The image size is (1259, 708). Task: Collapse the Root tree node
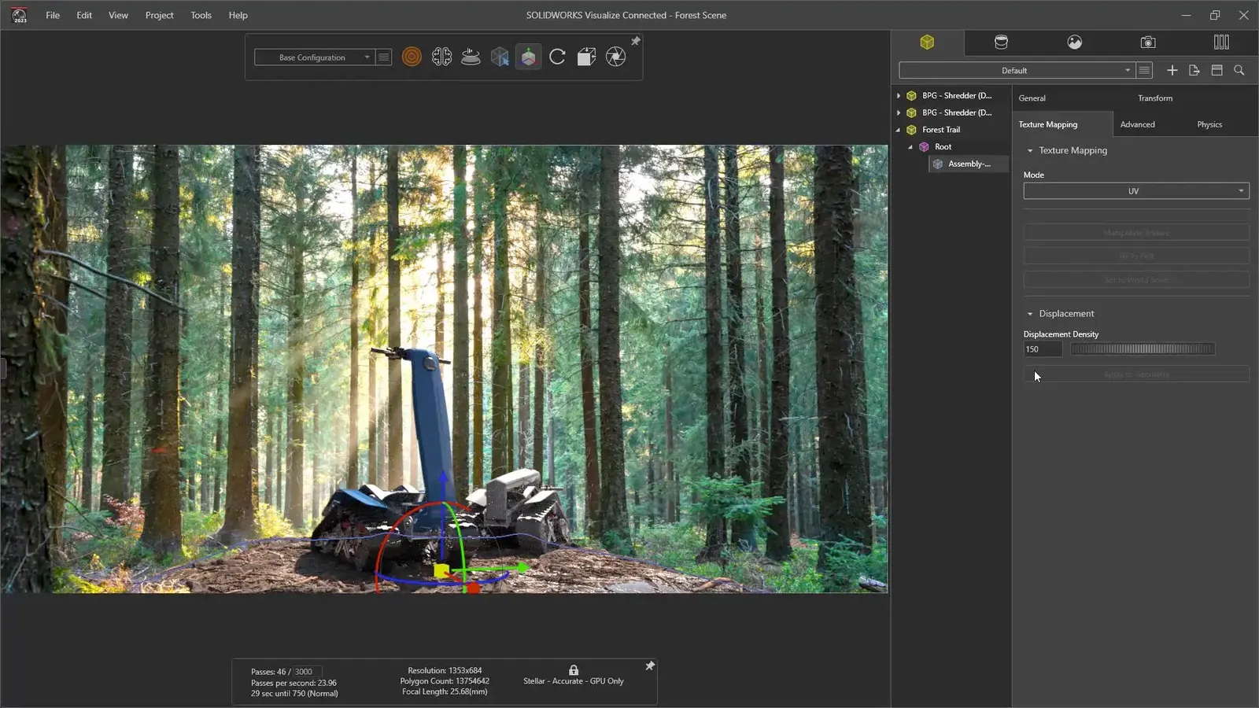click(911, 146)
